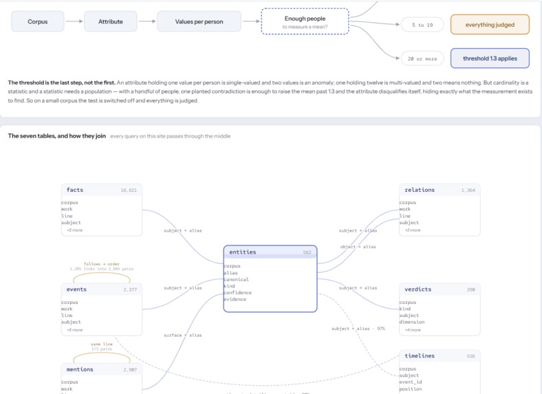The height and width of the screenshot is (394, 542).
Task: Click the verdicts row count 290
Action: (470, 289)
